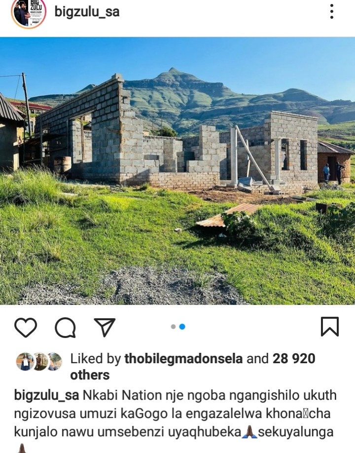Go to first carousel dot indicator
This screenshot has width=355, height=453.
173,327
